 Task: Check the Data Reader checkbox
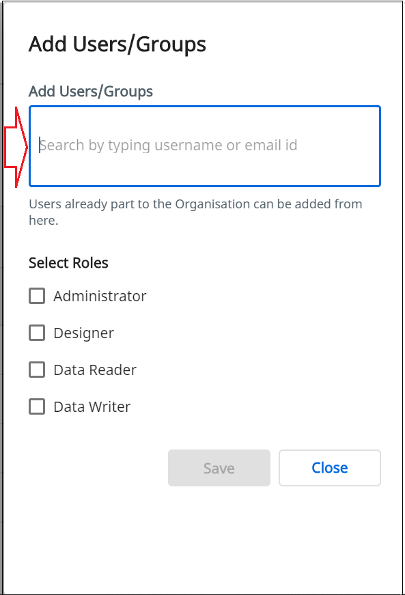(37, 370)
